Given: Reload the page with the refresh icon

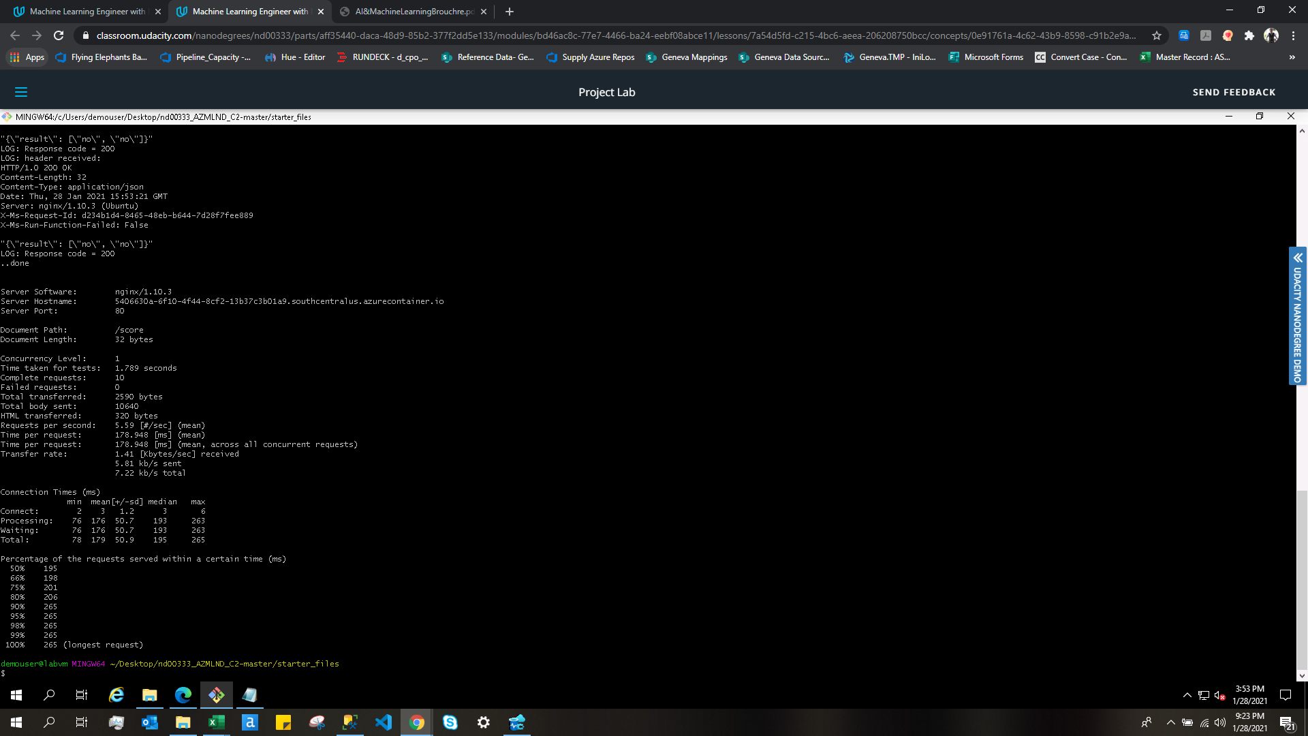Looking at the screenshot, I should click(59, 35).
